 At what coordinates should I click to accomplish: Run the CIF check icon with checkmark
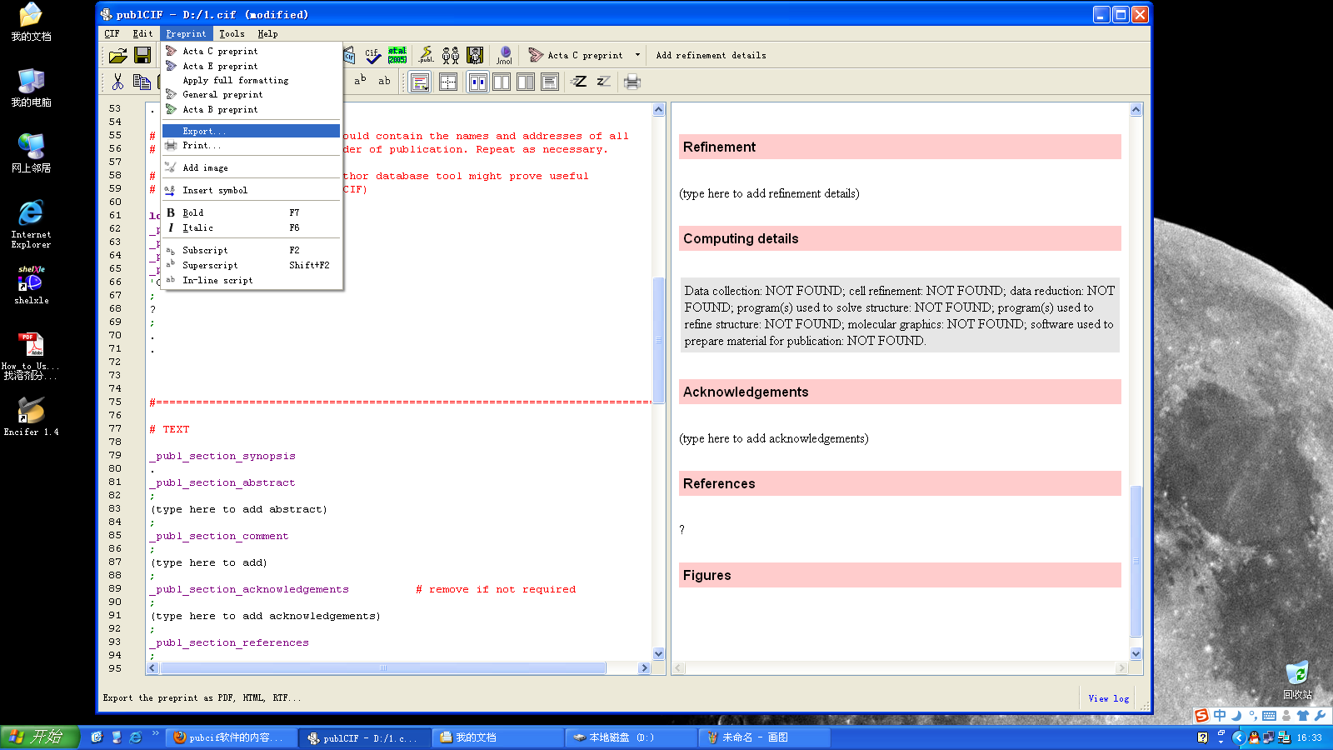(x=372, y=56)
